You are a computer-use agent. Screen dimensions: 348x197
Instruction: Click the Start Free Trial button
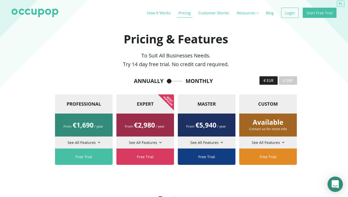[319, 13]
